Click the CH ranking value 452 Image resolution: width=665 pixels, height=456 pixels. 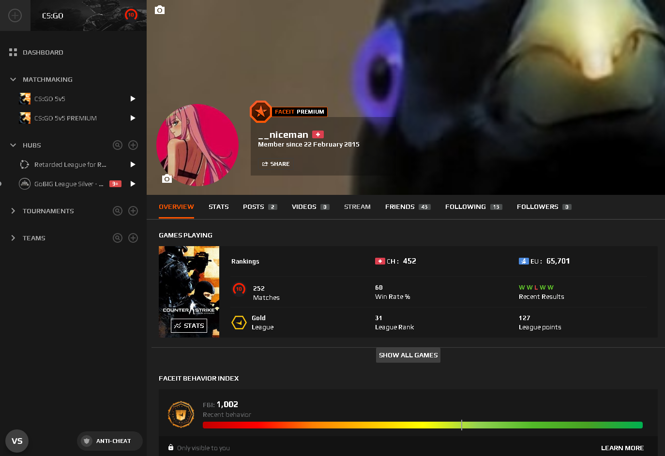point(409,261)
